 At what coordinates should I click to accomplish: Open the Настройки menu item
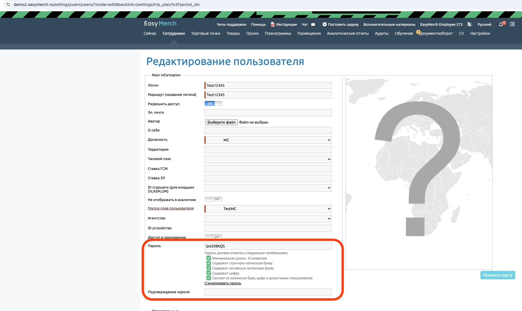(x=480, y=33)
